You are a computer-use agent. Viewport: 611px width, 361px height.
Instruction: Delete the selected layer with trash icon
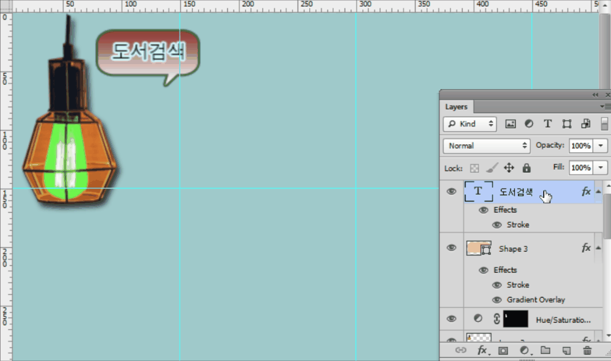point(587,351)
